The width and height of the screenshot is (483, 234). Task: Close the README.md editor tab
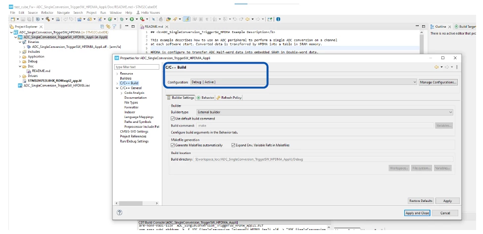pos(167,27)
